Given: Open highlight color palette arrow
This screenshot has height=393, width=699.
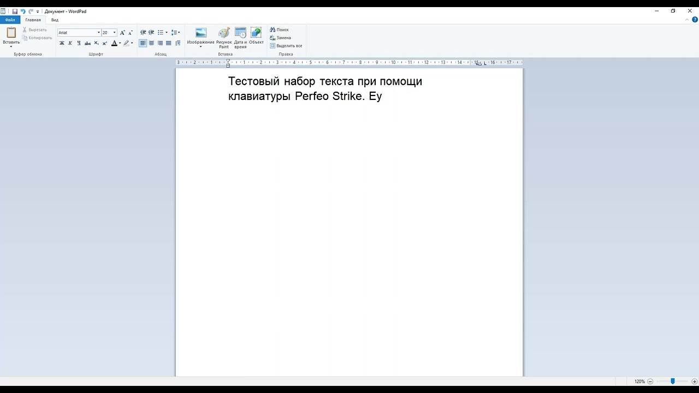Looking at the screenshot, I should click(x=132, y=43).
